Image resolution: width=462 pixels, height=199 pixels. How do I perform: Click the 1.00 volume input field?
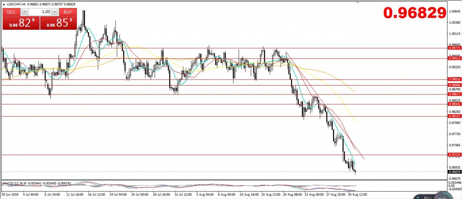(x=40, y=12)
